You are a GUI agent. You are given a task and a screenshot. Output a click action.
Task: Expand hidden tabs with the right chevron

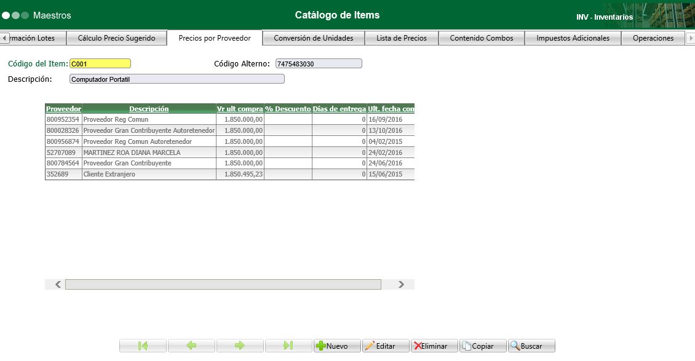click(x=691, y=38)
